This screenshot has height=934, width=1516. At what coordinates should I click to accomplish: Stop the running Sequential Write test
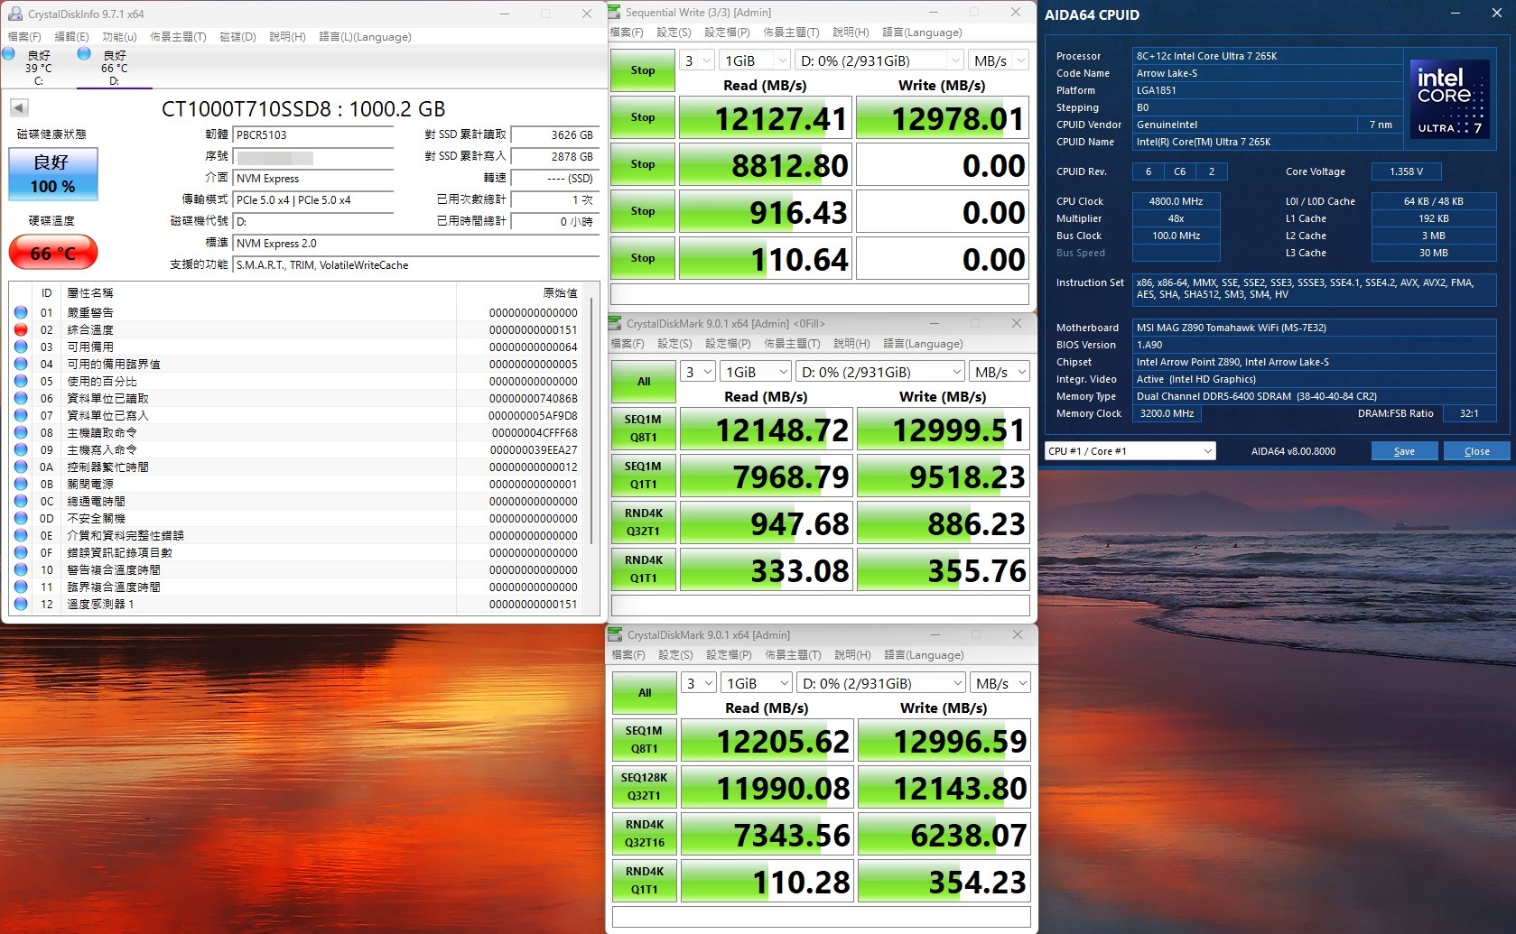642,69
